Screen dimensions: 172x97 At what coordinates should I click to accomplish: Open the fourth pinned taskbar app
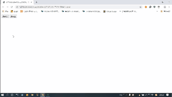[38, 95]
